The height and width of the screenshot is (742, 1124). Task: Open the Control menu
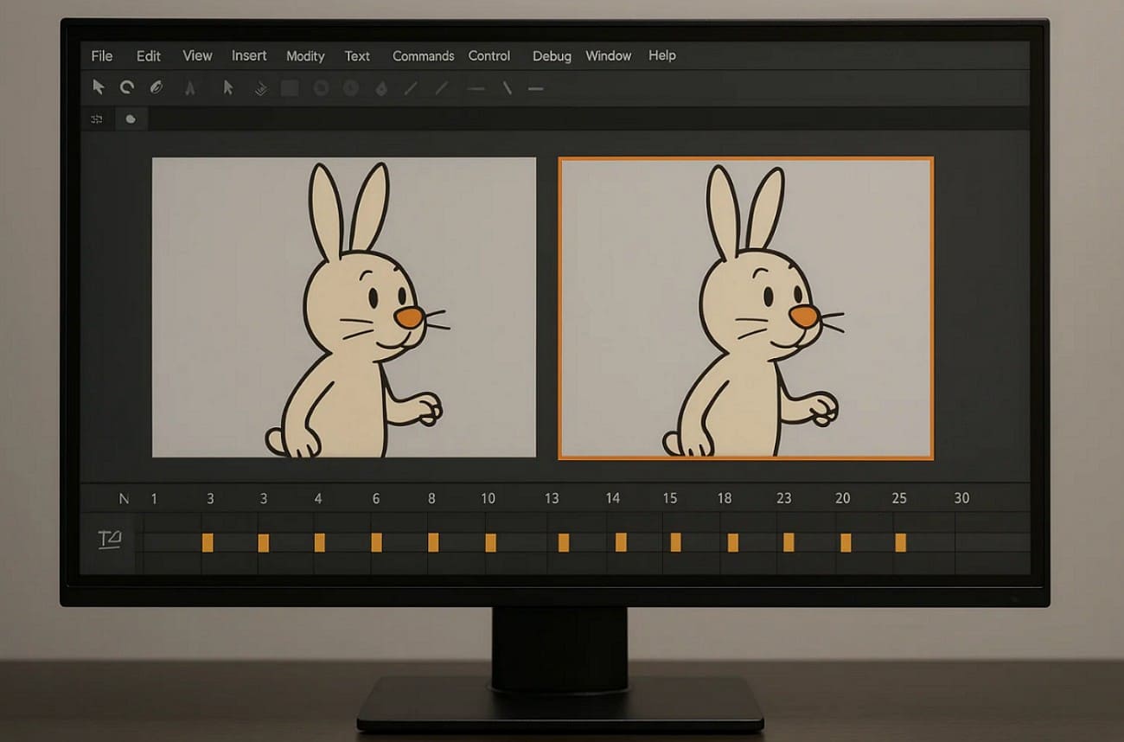tap(489, 55)
